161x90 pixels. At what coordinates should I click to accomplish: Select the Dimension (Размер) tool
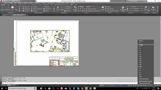click(x=62, y=8)
